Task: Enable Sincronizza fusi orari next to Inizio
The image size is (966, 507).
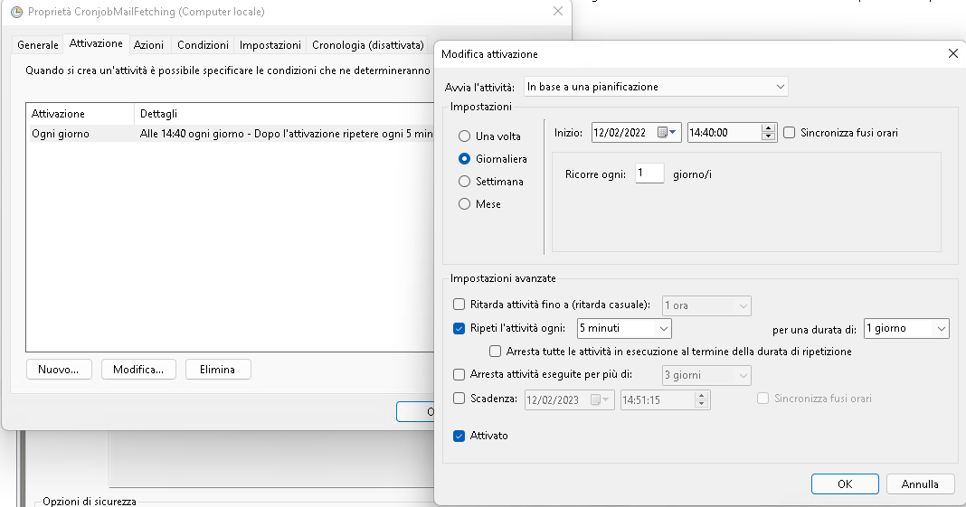Action: [x=790, y=133]
